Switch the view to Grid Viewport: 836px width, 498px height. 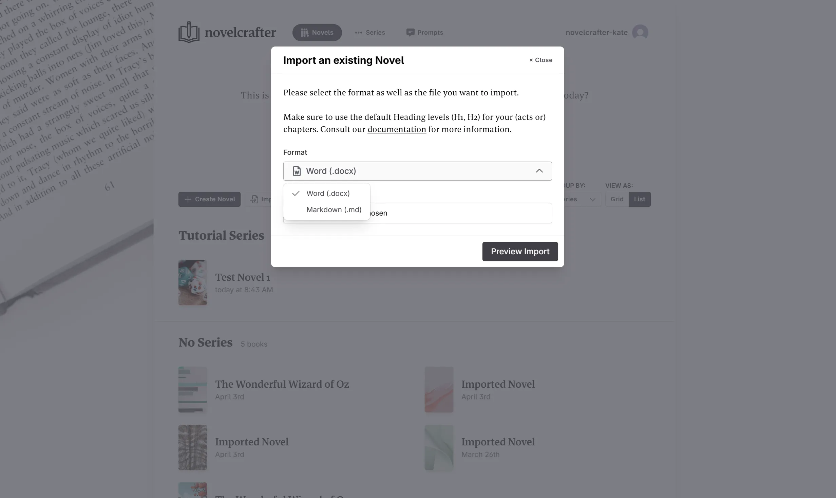tap(616, 199)
